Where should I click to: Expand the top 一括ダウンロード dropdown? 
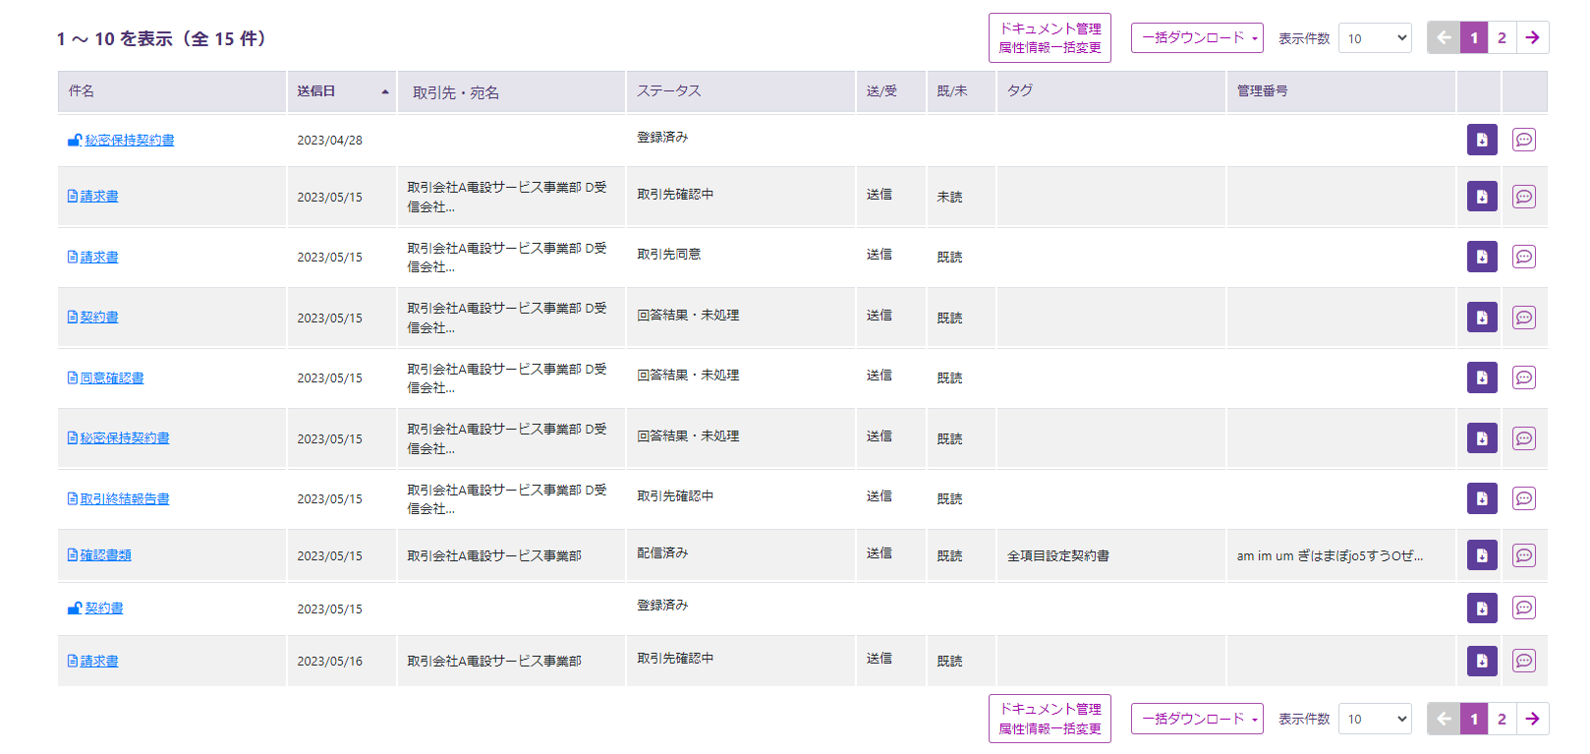1196,37
